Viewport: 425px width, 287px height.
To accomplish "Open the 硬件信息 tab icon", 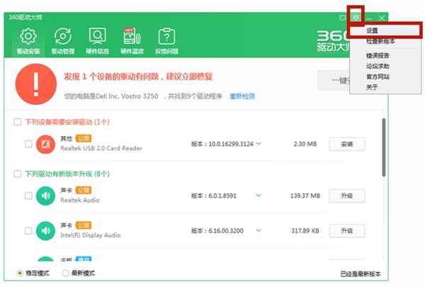I will pos(98,40).
